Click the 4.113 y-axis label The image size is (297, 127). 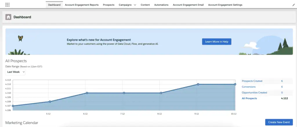8,80
